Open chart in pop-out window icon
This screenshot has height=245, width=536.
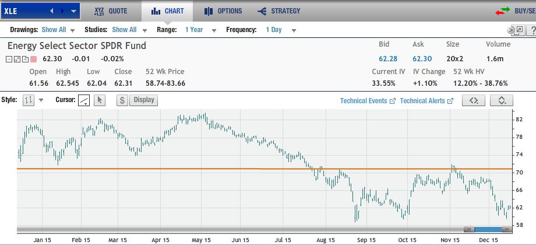point(517,30)
